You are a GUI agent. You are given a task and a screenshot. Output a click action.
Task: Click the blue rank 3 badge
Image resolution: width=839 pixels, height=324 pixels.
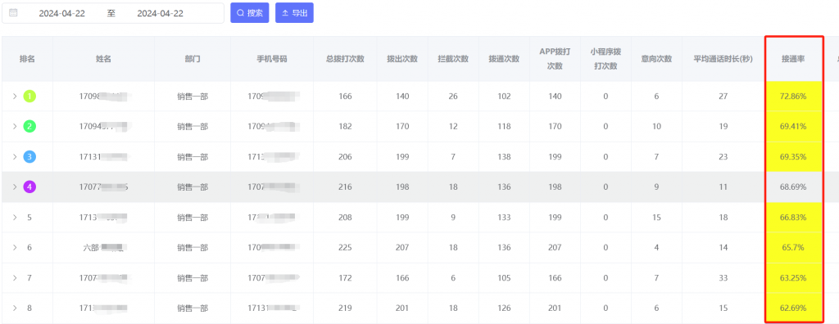pos(30,157)
